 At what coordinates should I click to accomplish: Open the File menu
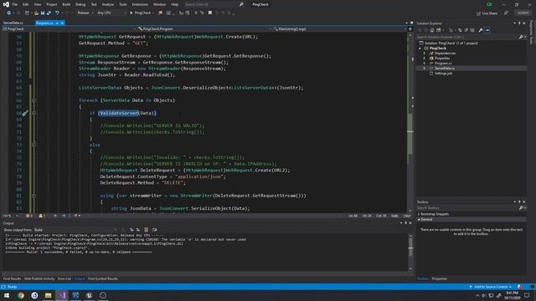click(x=15, y=4)
